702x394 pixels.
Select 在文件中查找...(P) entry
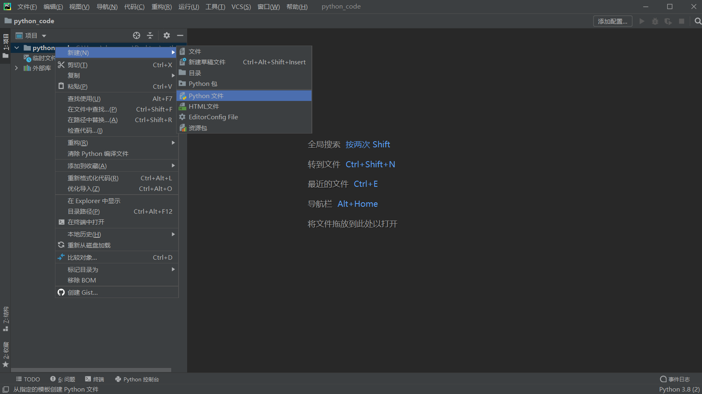point(117,109)
